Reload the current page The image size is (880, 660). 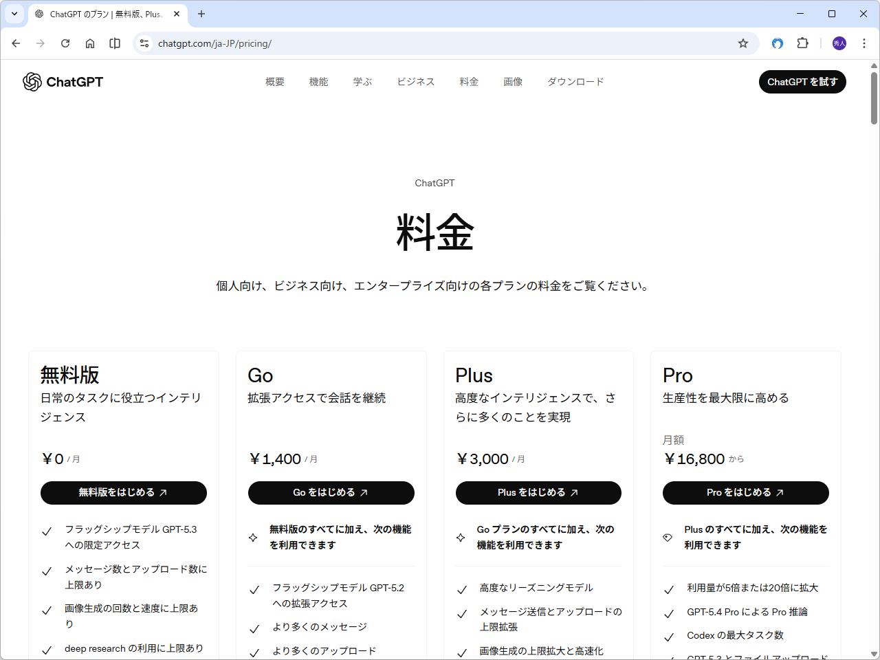point(65,43)
